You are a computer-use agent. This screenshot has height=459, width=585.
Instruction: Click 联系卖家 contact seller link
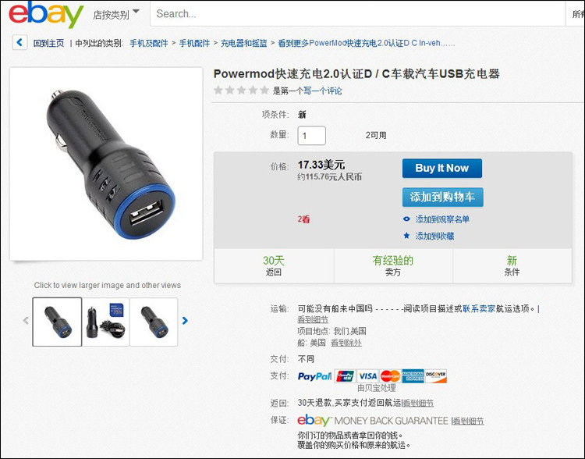tap(479, 308)
